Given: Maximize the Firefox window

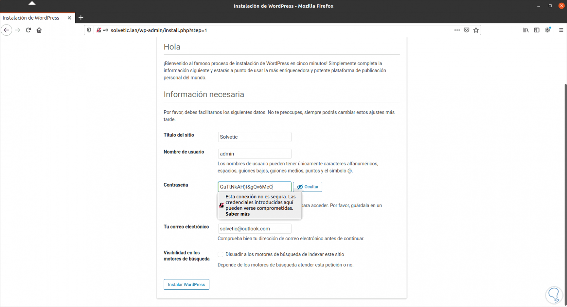Looking at the screenshot, I should [x=550, y=6].
